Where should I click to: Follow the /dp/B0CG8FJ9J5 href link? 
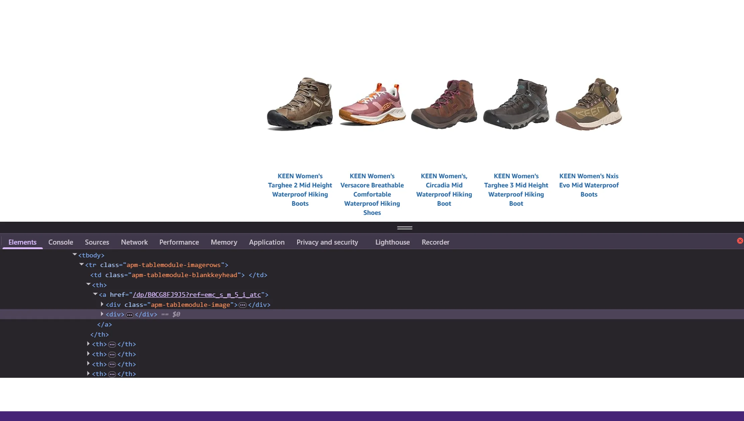click(197, 295)
